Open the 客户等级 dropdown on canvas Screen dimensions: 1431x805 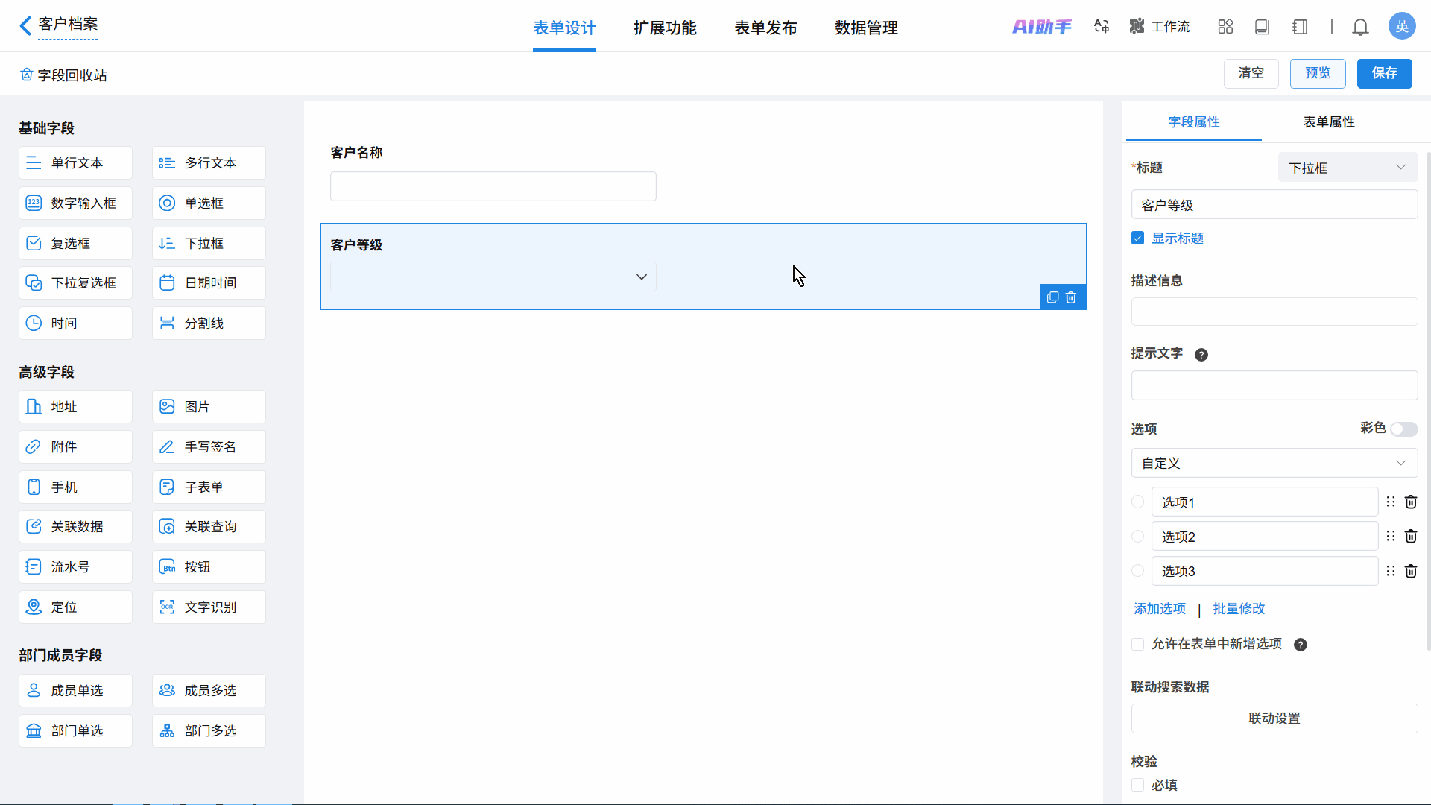(x=493, y=277)
